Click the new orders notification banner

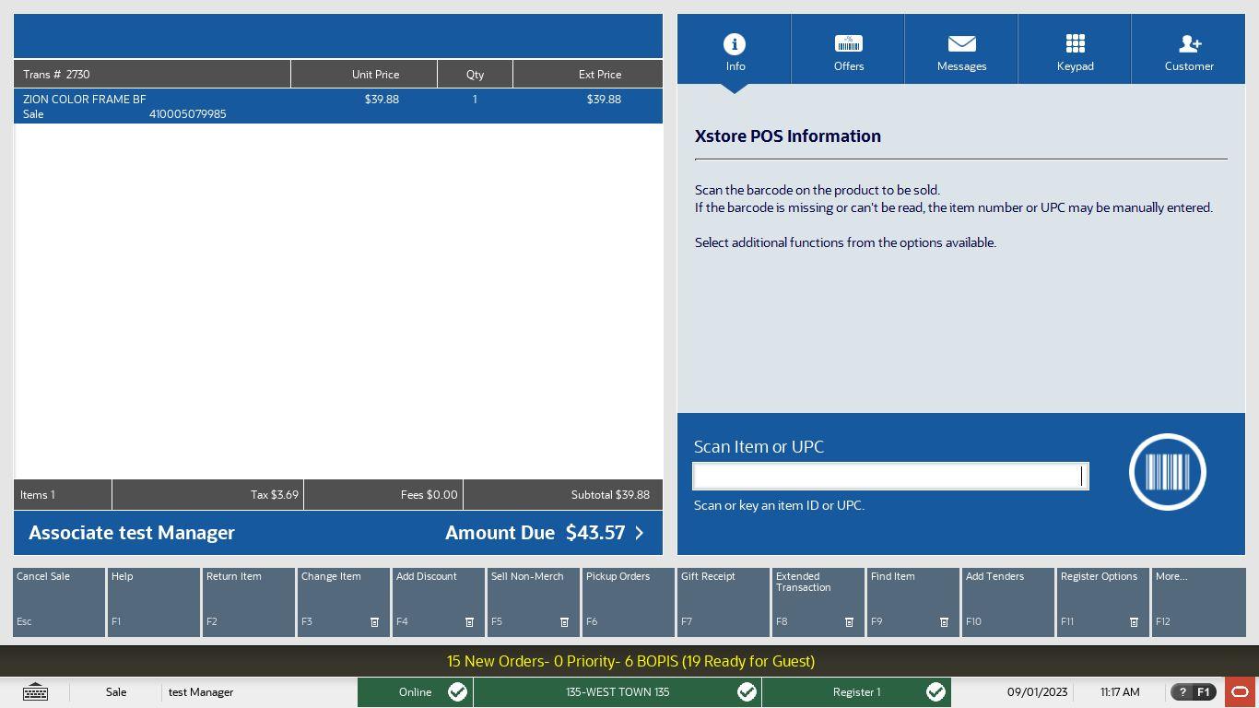click(x=630, y=661)
